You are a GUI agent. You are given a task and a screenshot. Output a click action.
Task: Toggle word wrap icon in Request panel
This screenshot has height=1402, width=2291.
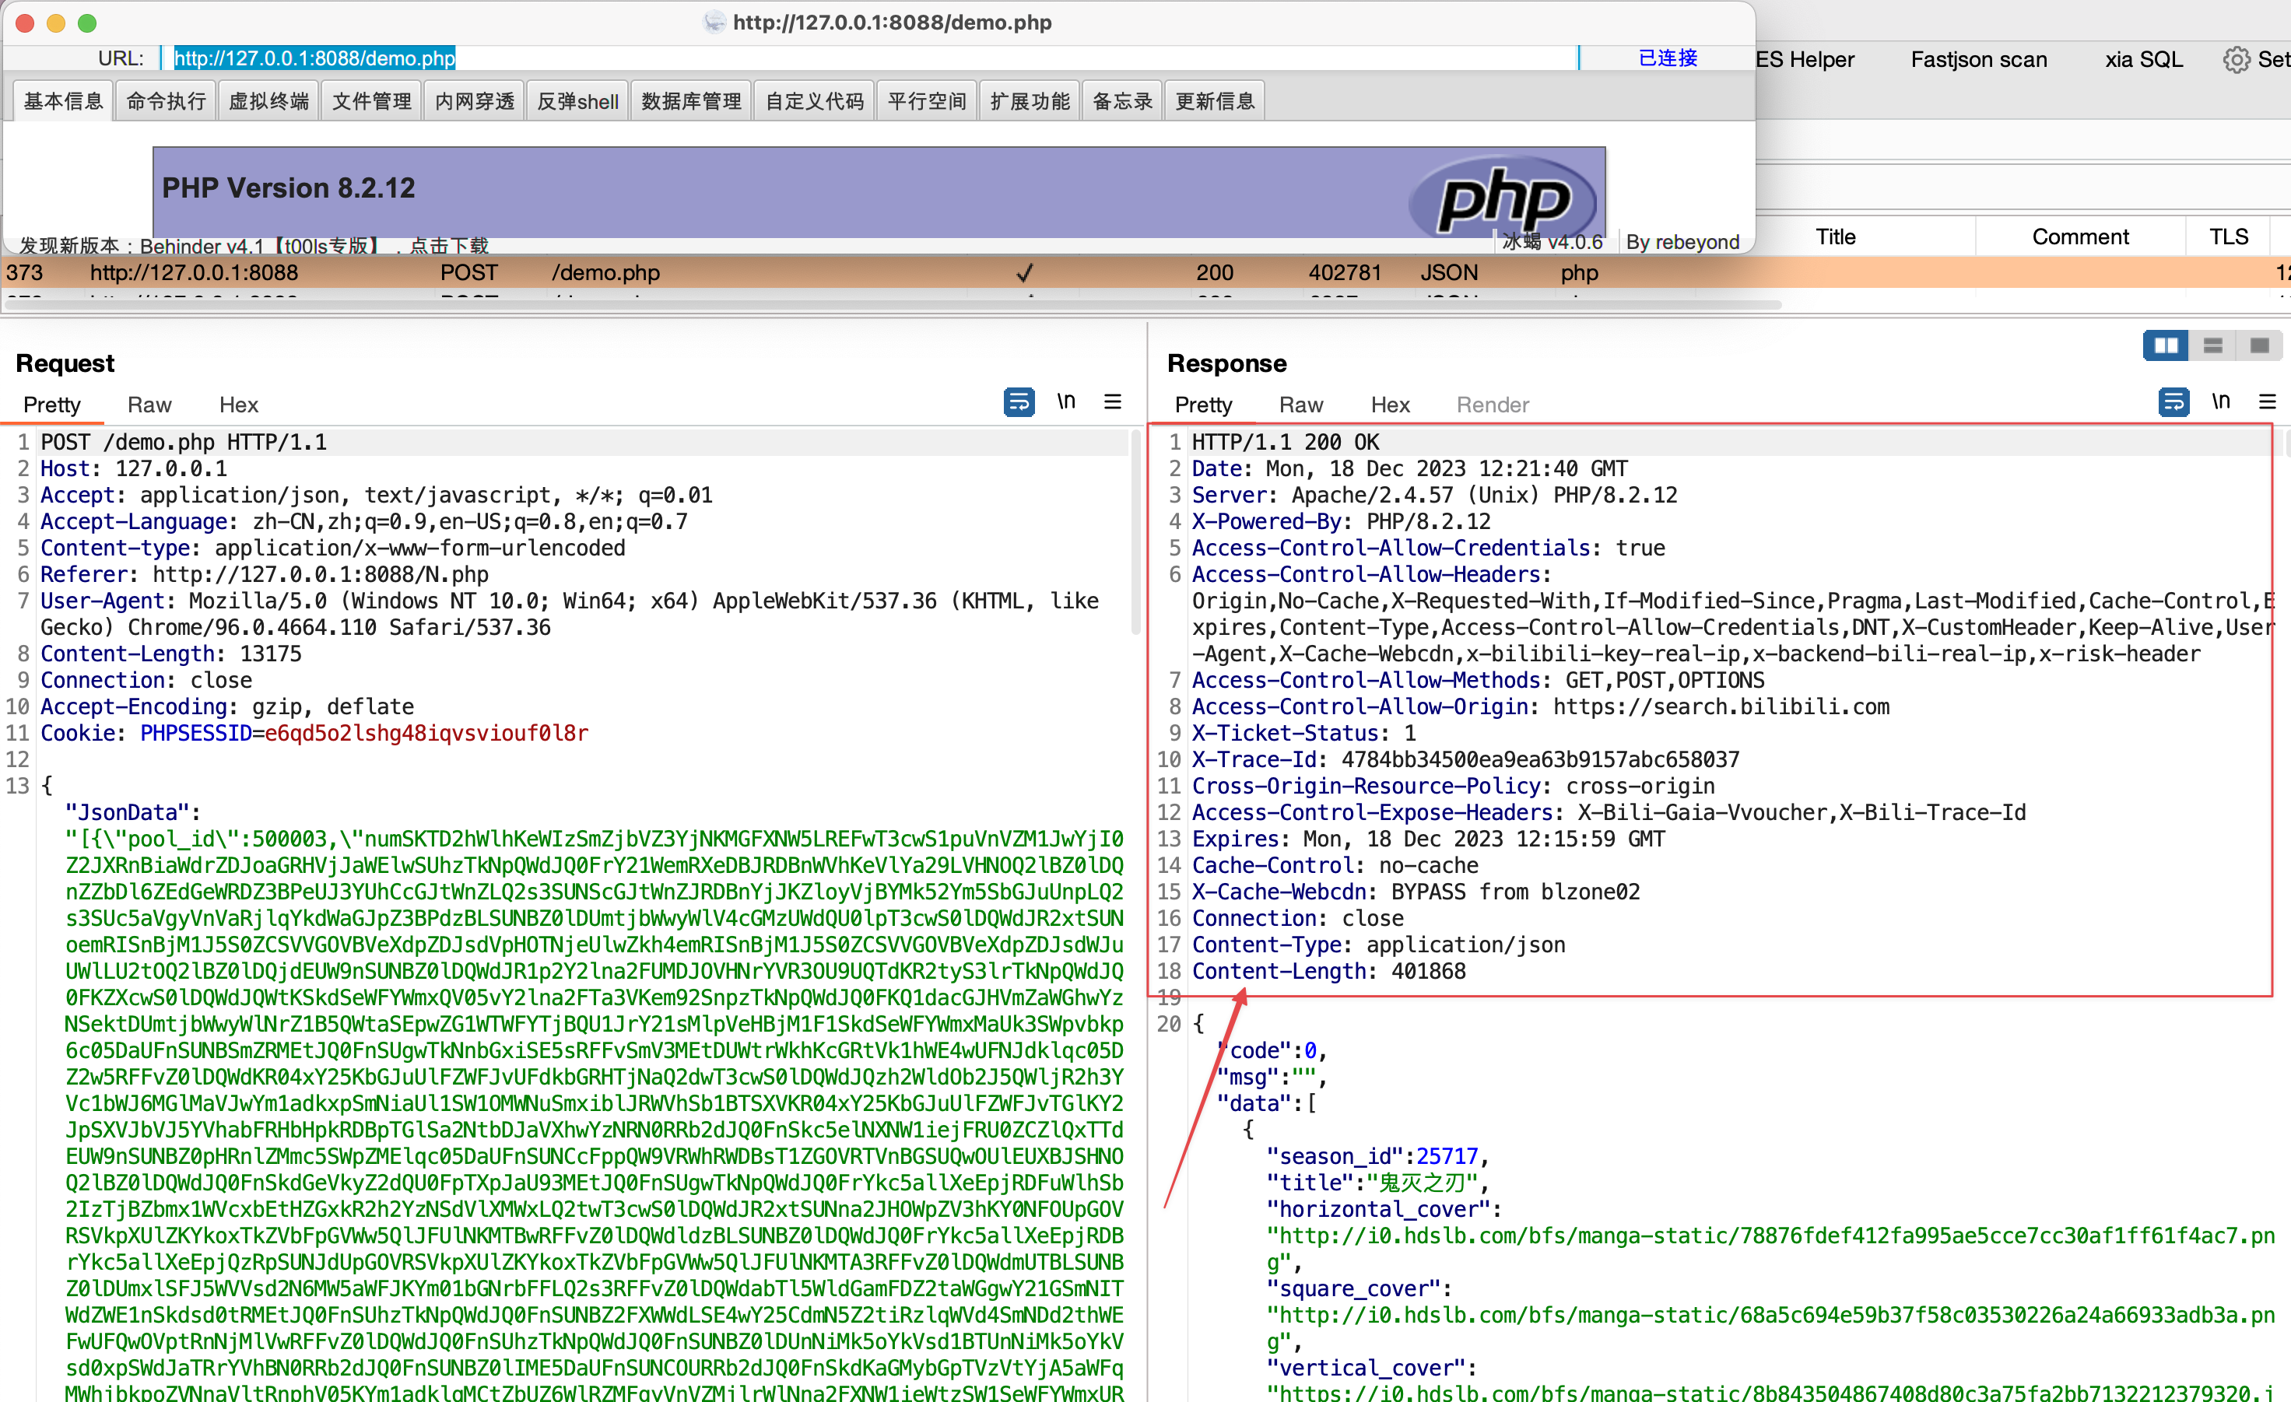point(1019,401)
